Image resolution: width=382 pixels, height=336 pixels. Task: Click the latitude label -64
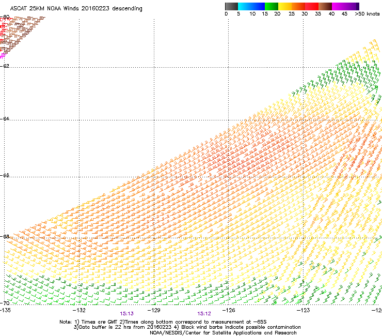pyautogui.click(x=5, y=119)
